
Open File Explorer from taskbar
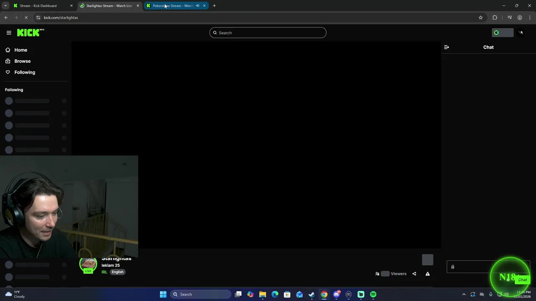tap(263, 294)
